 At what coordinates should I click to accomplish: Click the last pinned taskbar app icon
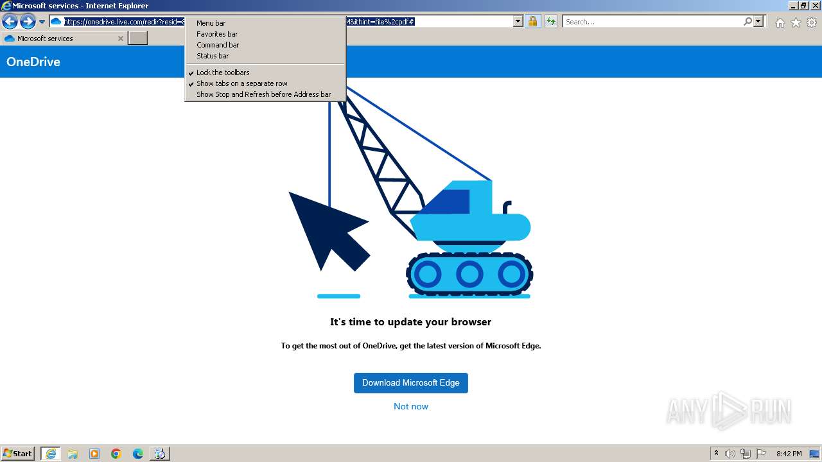pyautogui.click(x=160, y=454)
